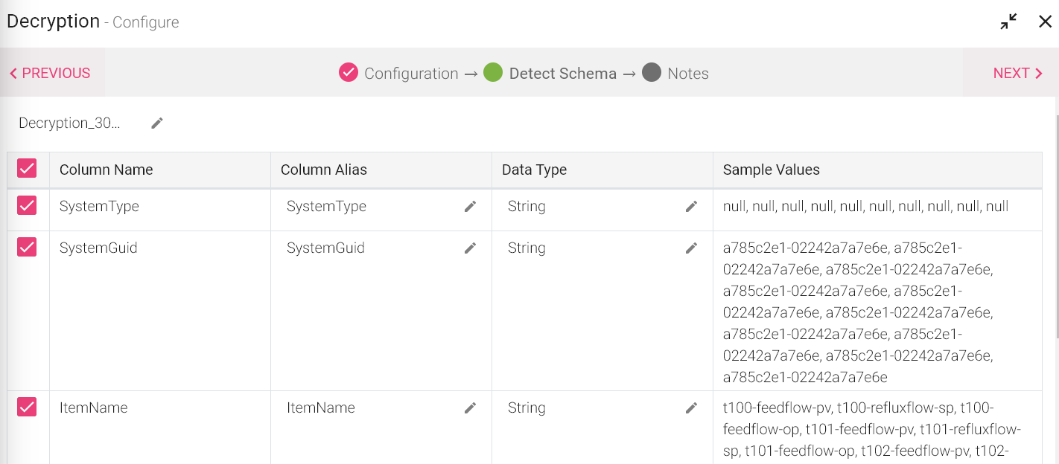This screenshot has width=1059, height=464.
Task: Select the Detect Schema step
Action: point(550,73)
